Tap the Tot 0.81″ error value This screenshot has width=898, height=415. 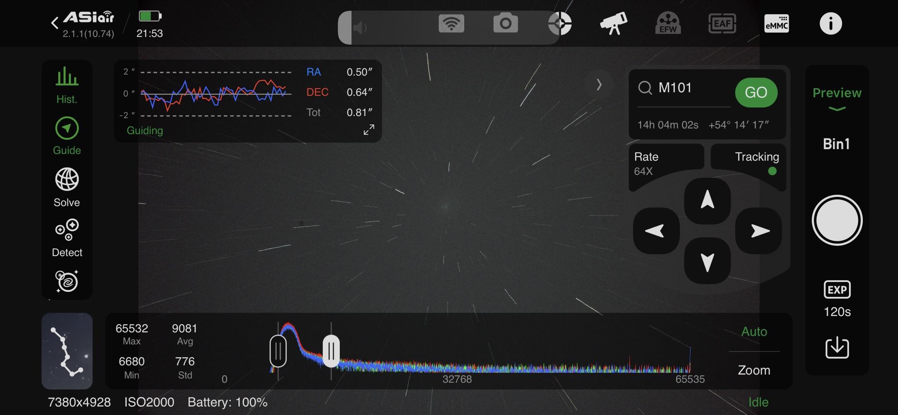(x=359, y=112)
